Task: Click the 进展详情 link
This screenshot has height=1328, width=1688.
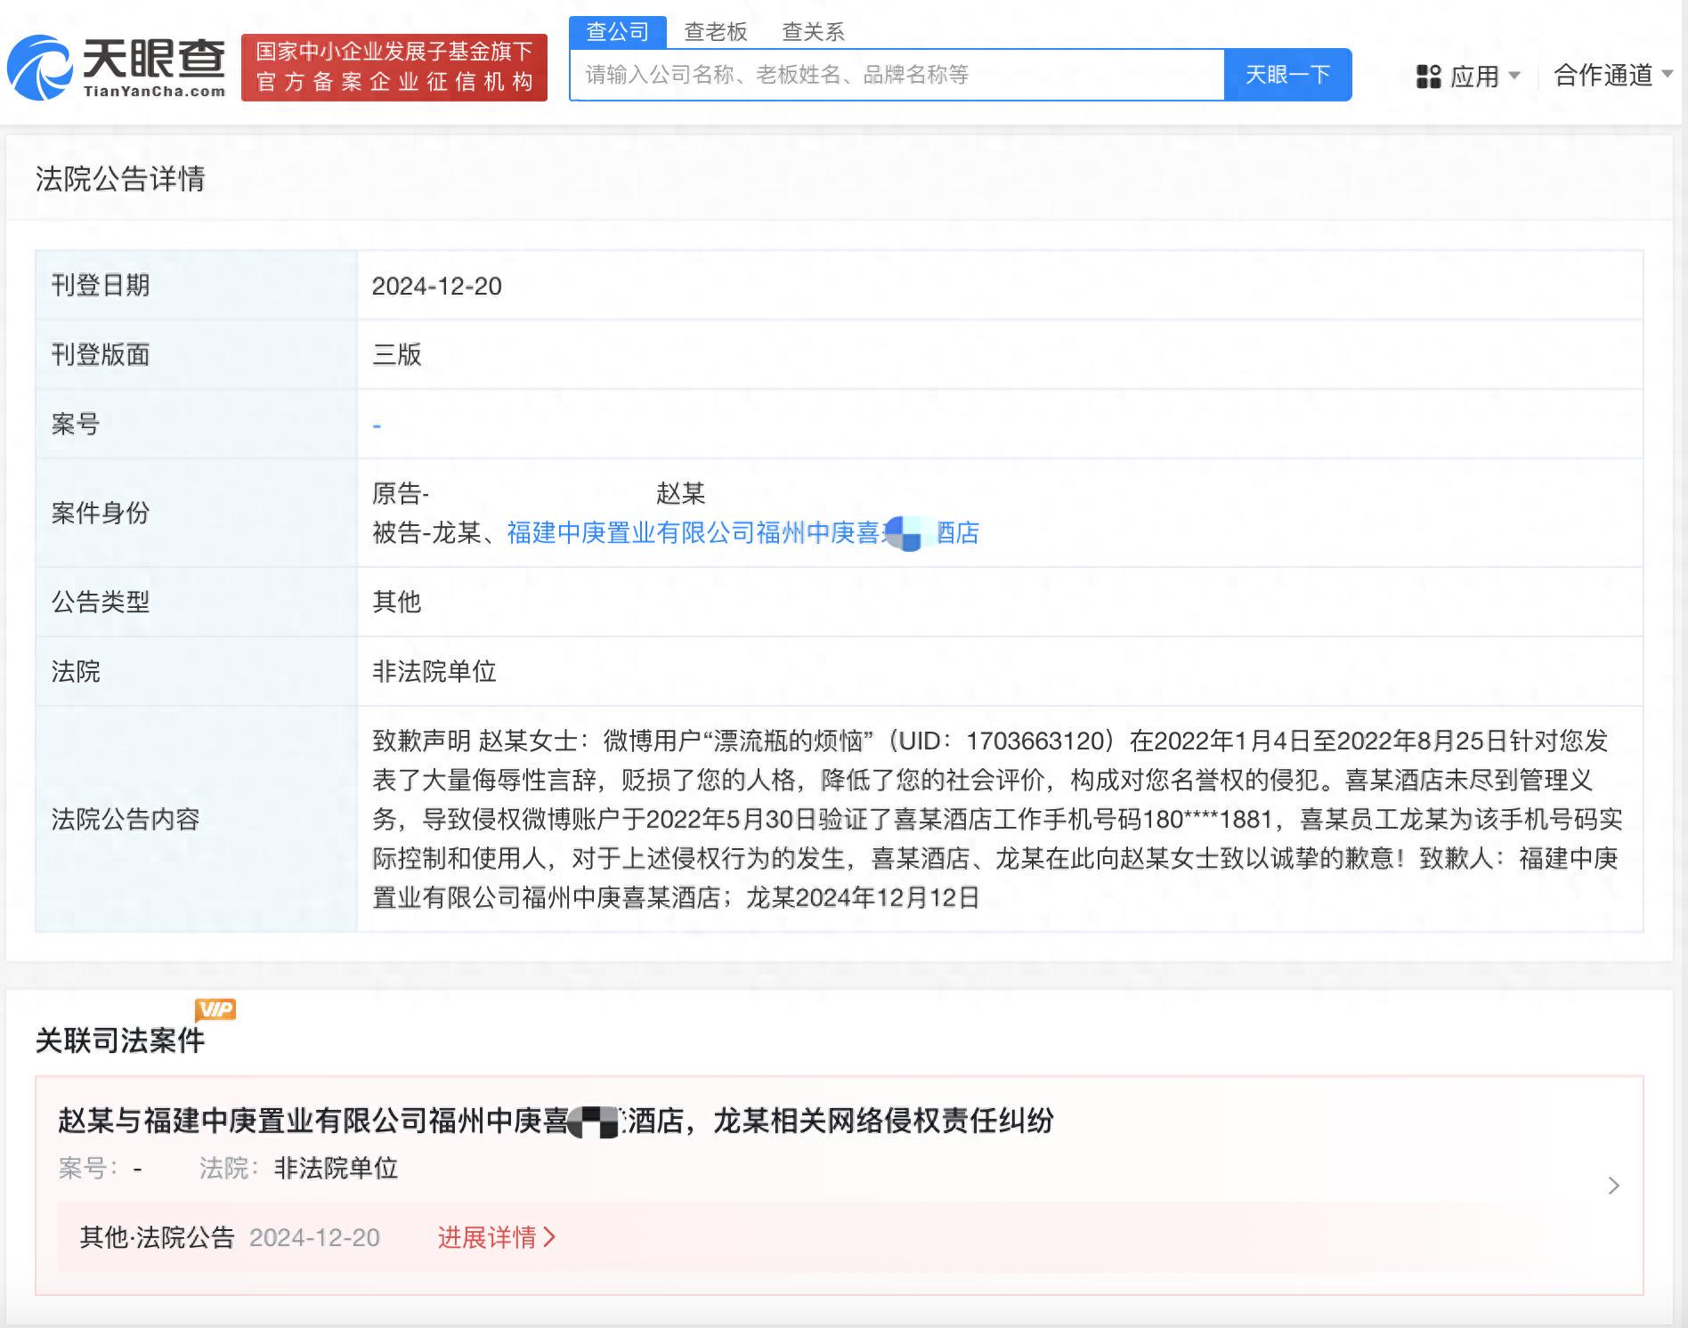Action: point(487,1237)
